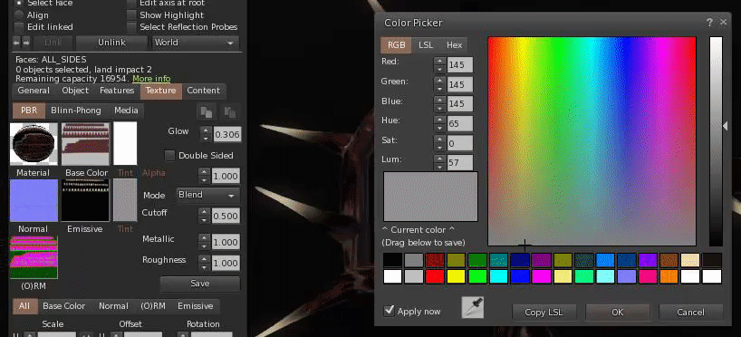Expand the World coordinate dropdown
741x337 pixels.
pyautogui.click(x=196, y=43)
